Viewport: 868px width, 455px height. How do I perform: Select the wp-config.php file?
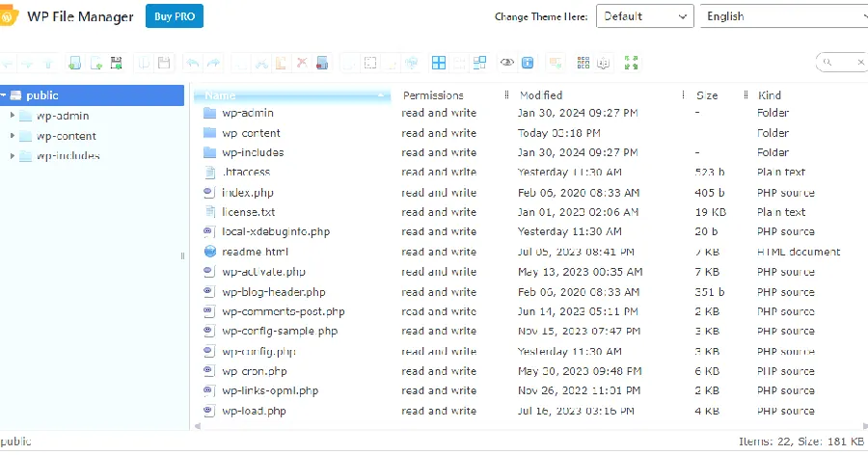(258, 352)
